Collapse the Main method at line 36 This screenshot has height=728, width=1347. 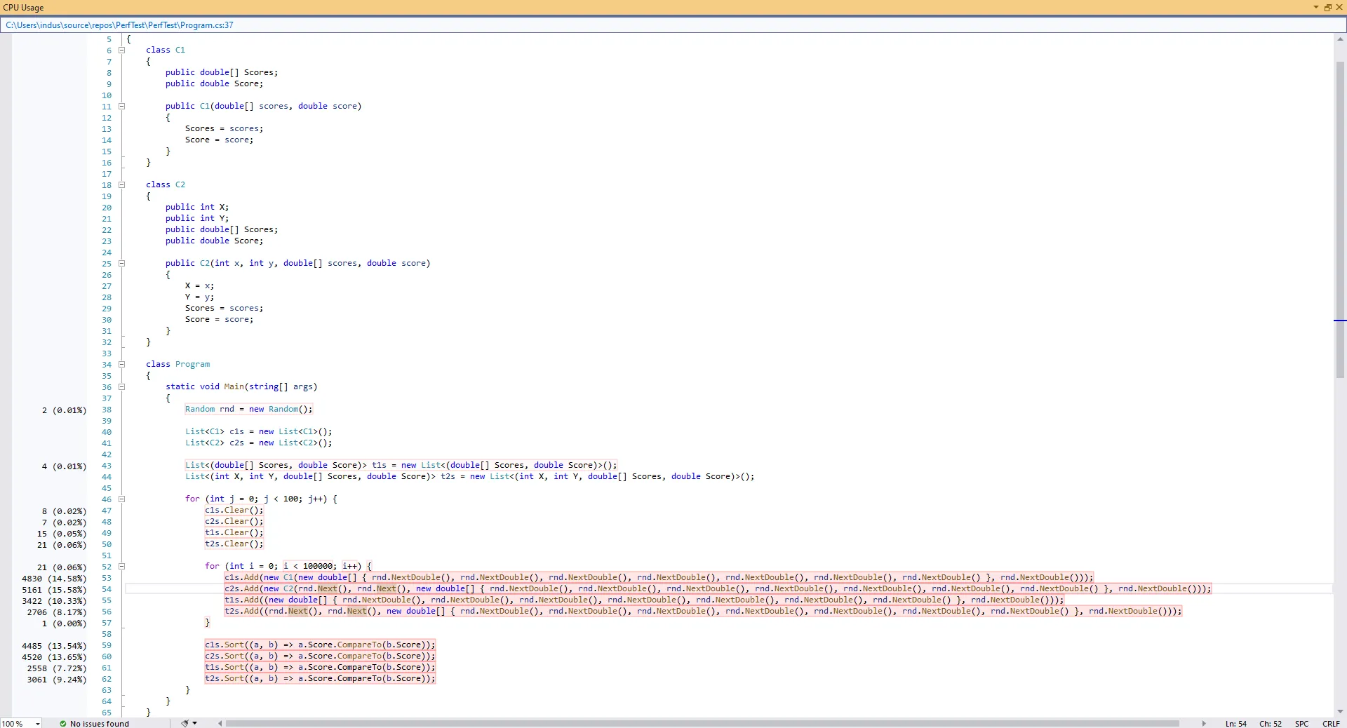(x=121, y=387)
